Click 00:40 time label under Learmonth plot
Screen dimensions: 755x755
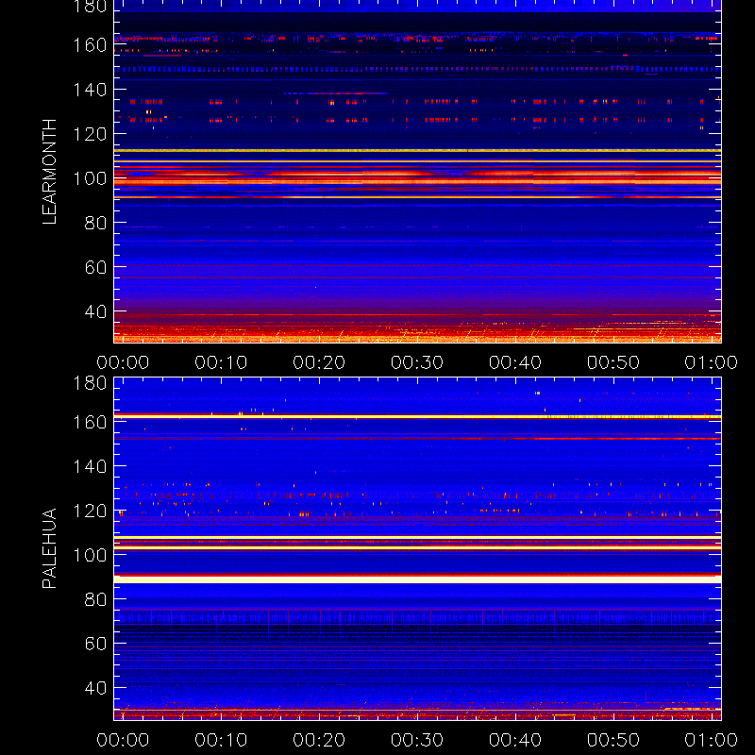(x=515, y=362)
